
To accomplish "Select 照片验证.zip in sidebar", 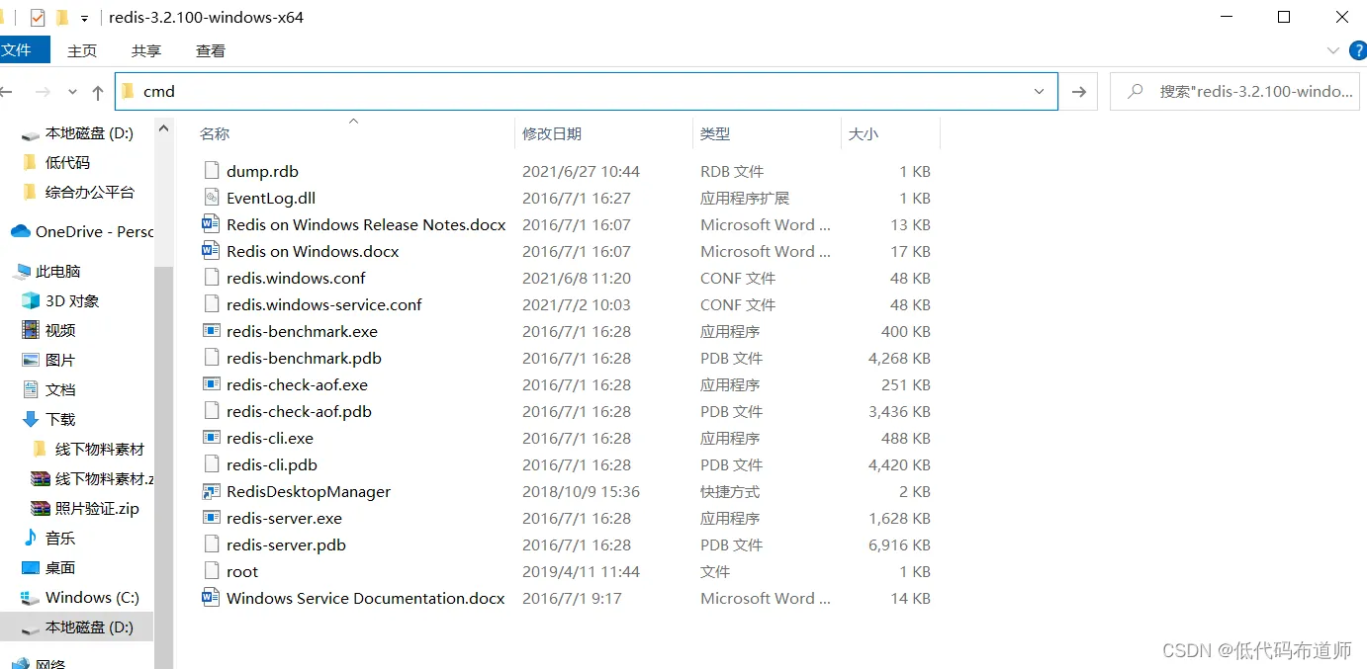I will (x=86, y=508).
